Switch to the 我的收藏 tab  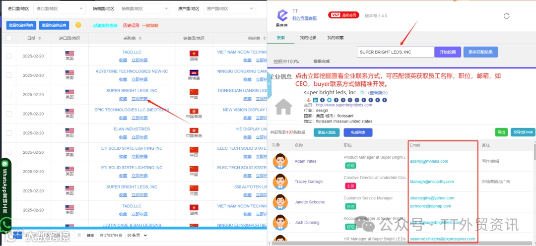pos(335,38)
